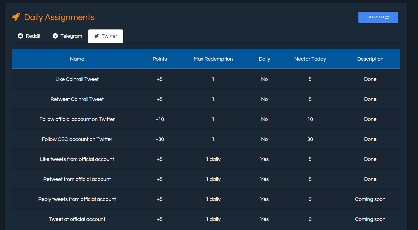Click 'No' in Retweet Coinrail Tweet row
Screen dimensions: 418x230
pyautogui.click(x=264, y=99)
